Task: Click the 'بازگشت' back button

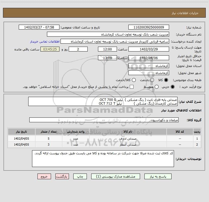Action: (62, 177)
